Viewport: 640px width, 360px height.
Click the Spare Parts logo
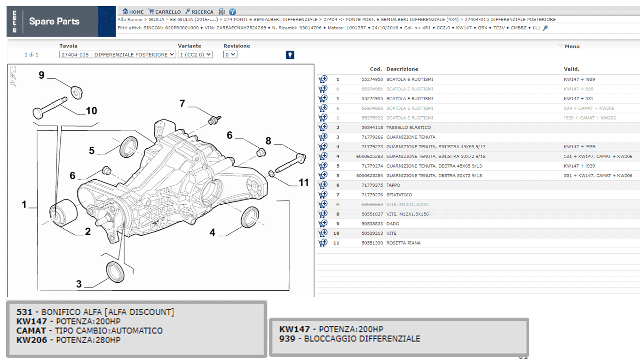point(54,21)
